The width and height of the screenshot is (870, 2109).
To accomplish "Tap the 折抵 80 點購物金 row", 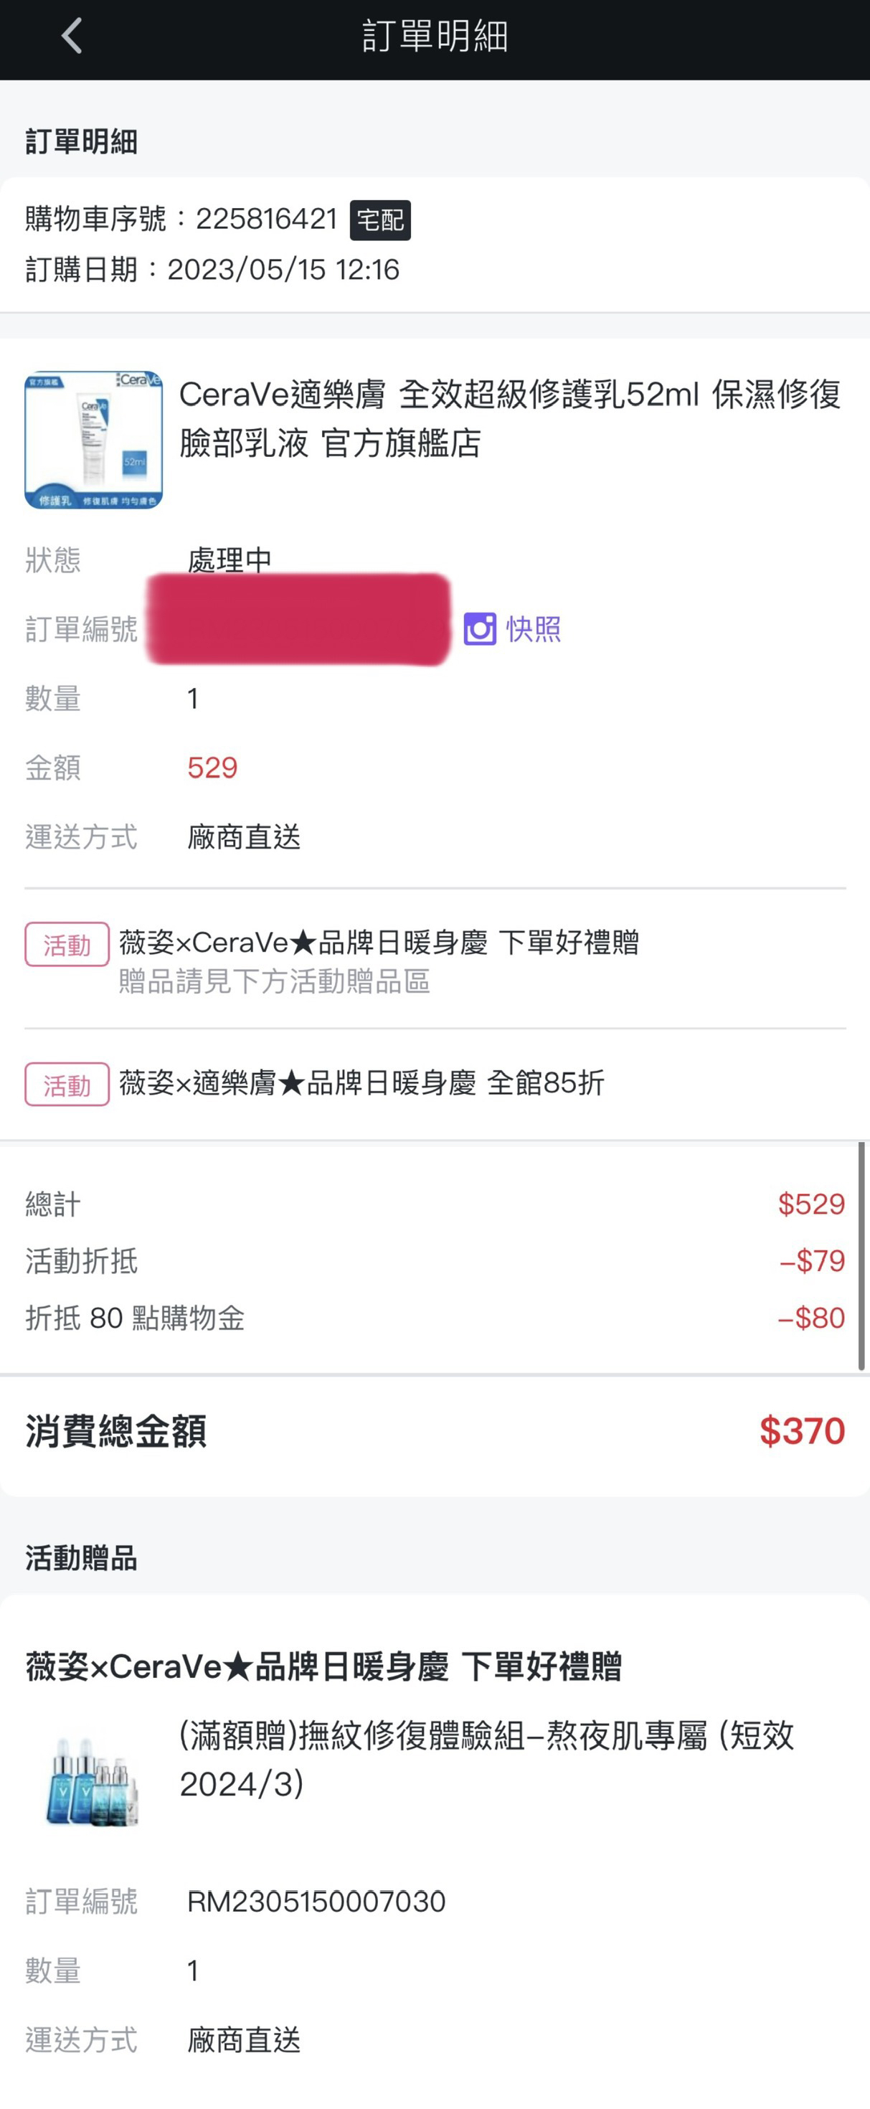I will [x=435, y=1318].
